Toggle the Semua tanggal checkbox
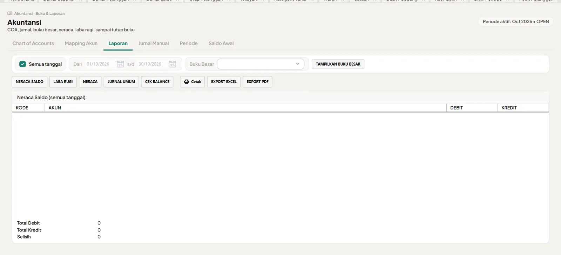This screenshot has width=561, height=255. [x=23, y=64]
